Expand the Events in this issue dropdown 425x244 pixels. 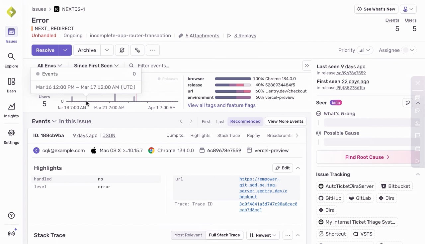pyautogui.click(x=44, y=121)
